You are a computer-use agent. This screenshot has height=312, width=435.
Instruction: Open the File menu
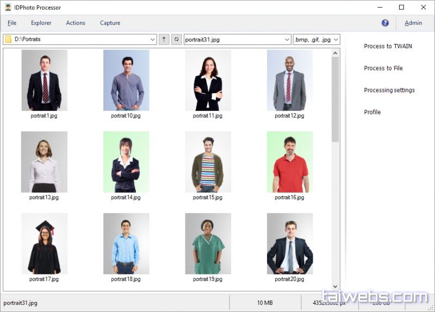(x=12, y=23)
